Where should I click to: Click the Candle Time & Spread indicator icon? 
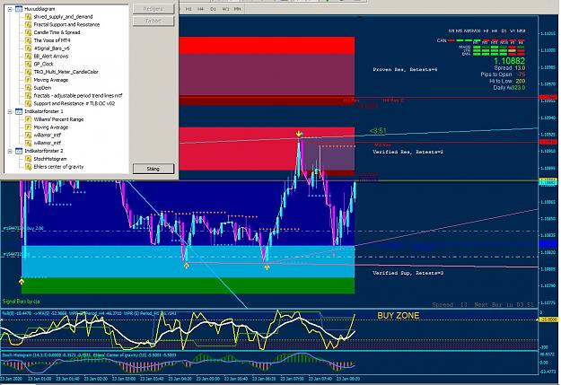(28, 32)
